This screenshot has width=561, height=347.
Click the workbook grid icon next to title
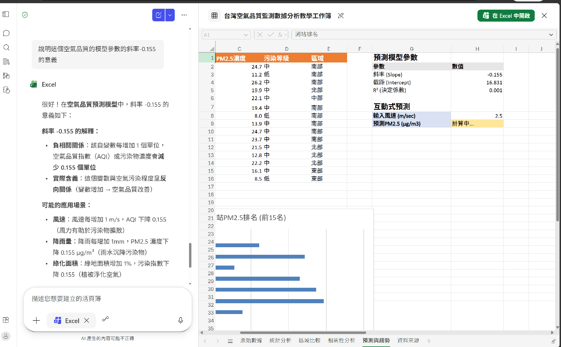[x=214, y=15]
